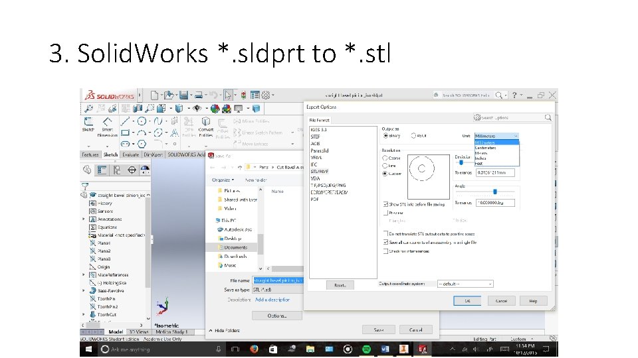This screenshot has height=358, width=638.
Task: Select the Binary output radio button
Action: [x=385, y=136]
